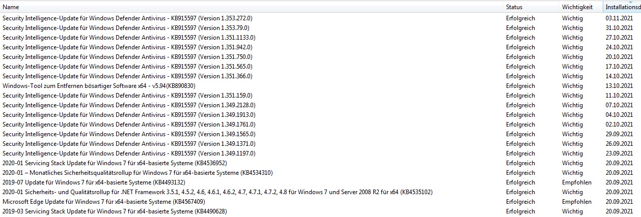Click the Installationsdatum column header
Image resolution: width=641 pixels, height=217 pixels.
(x=622, y=8)
